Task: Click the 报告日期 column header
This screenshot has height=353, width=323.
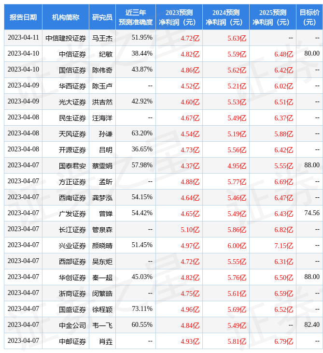Action: click(23, 17)
